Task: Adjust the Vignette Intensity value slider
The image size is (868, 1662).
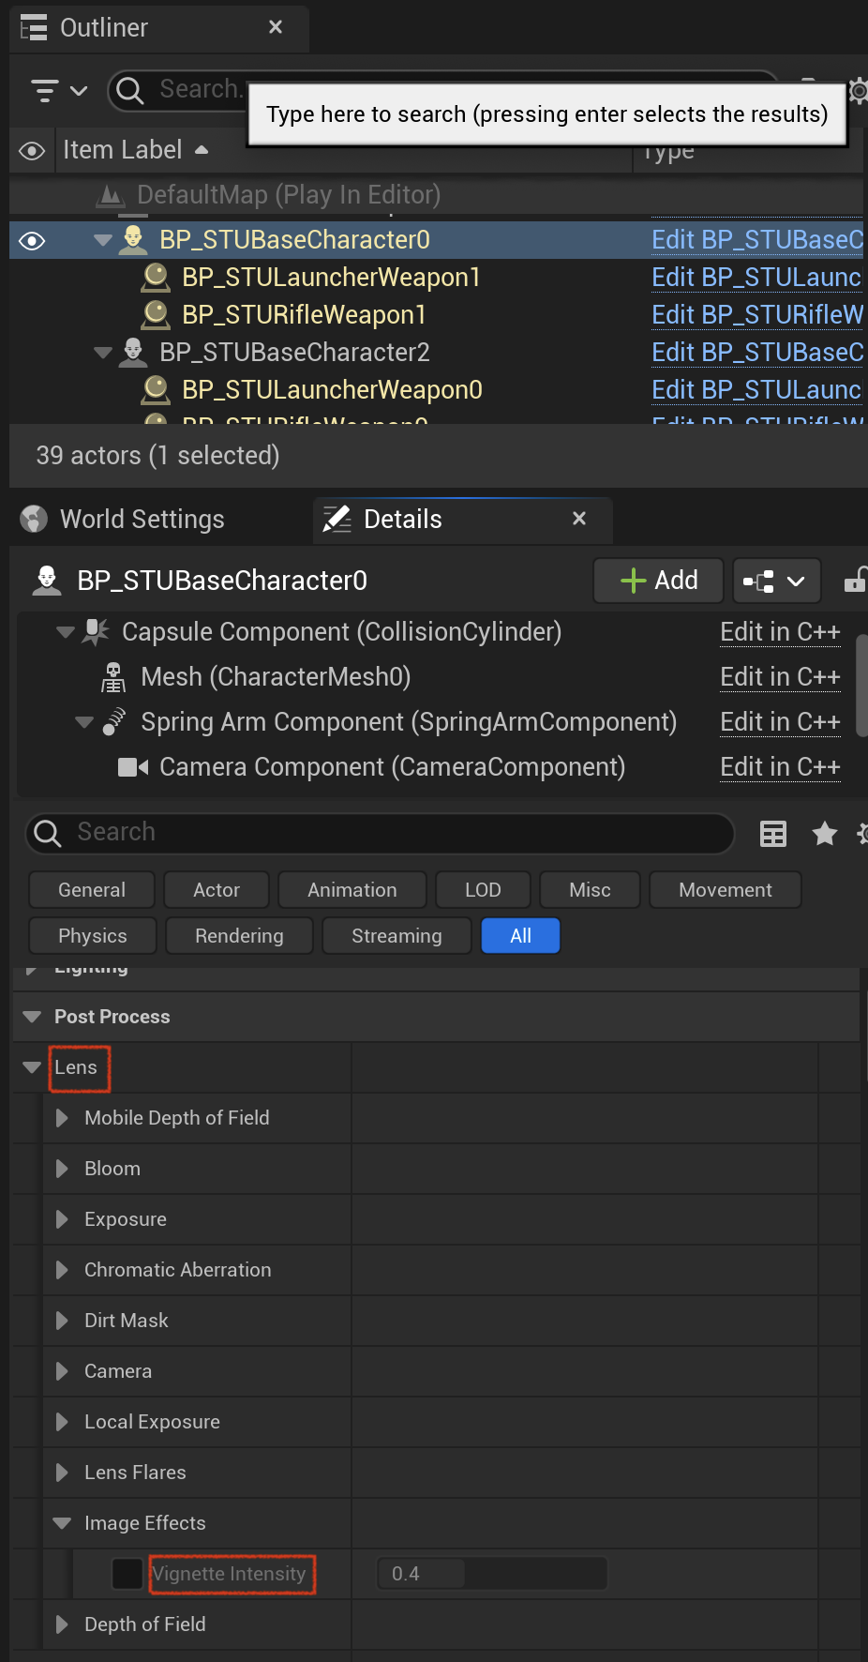Action: click(x=492, y=1574)
